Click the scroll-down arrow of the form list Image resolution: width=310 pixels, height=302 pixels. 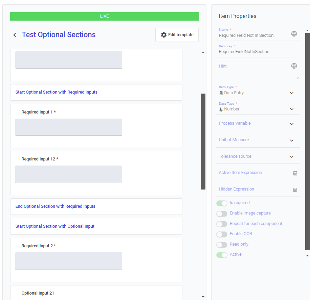203,297
